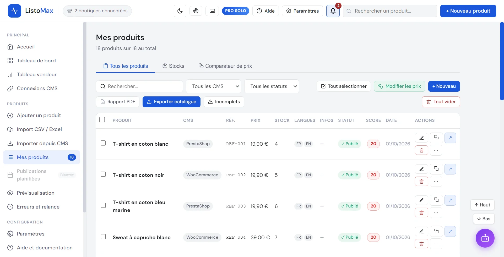Open keyboard shortcuts icon in header
This screenshot has height=257, width=504.
212,11
